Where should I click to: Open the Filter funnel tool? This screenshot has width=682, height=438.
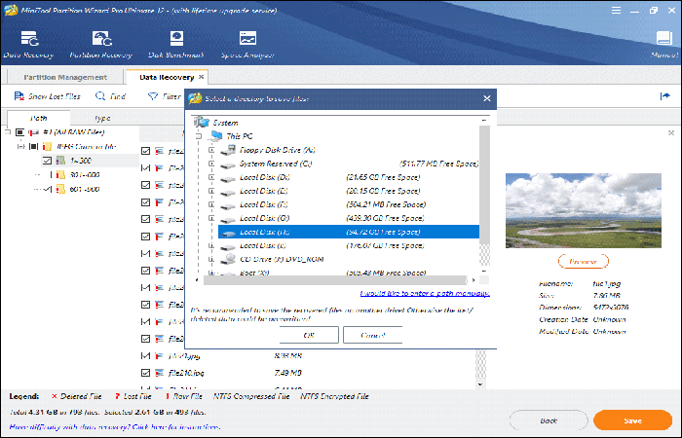click(x=164, y=96)
